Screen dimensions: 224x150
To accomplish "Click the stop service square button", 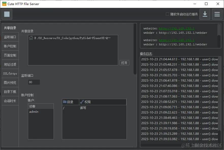I will (x=7, y=14).
